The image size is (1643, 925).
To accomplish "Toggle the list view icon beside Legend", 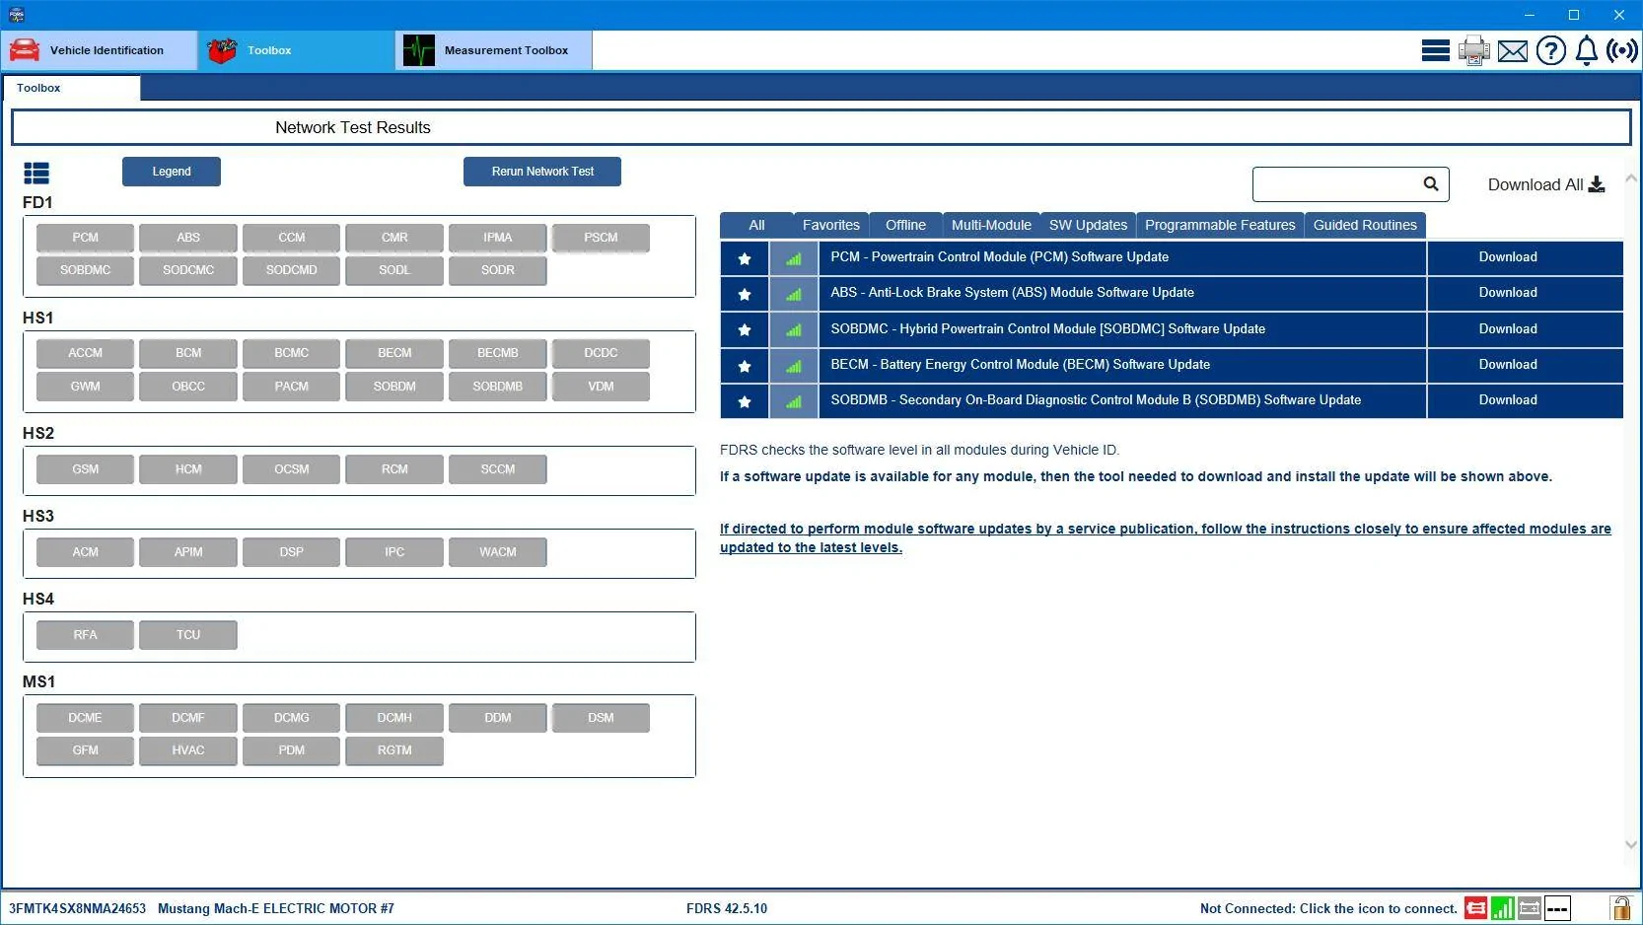I will pos(36,174).
